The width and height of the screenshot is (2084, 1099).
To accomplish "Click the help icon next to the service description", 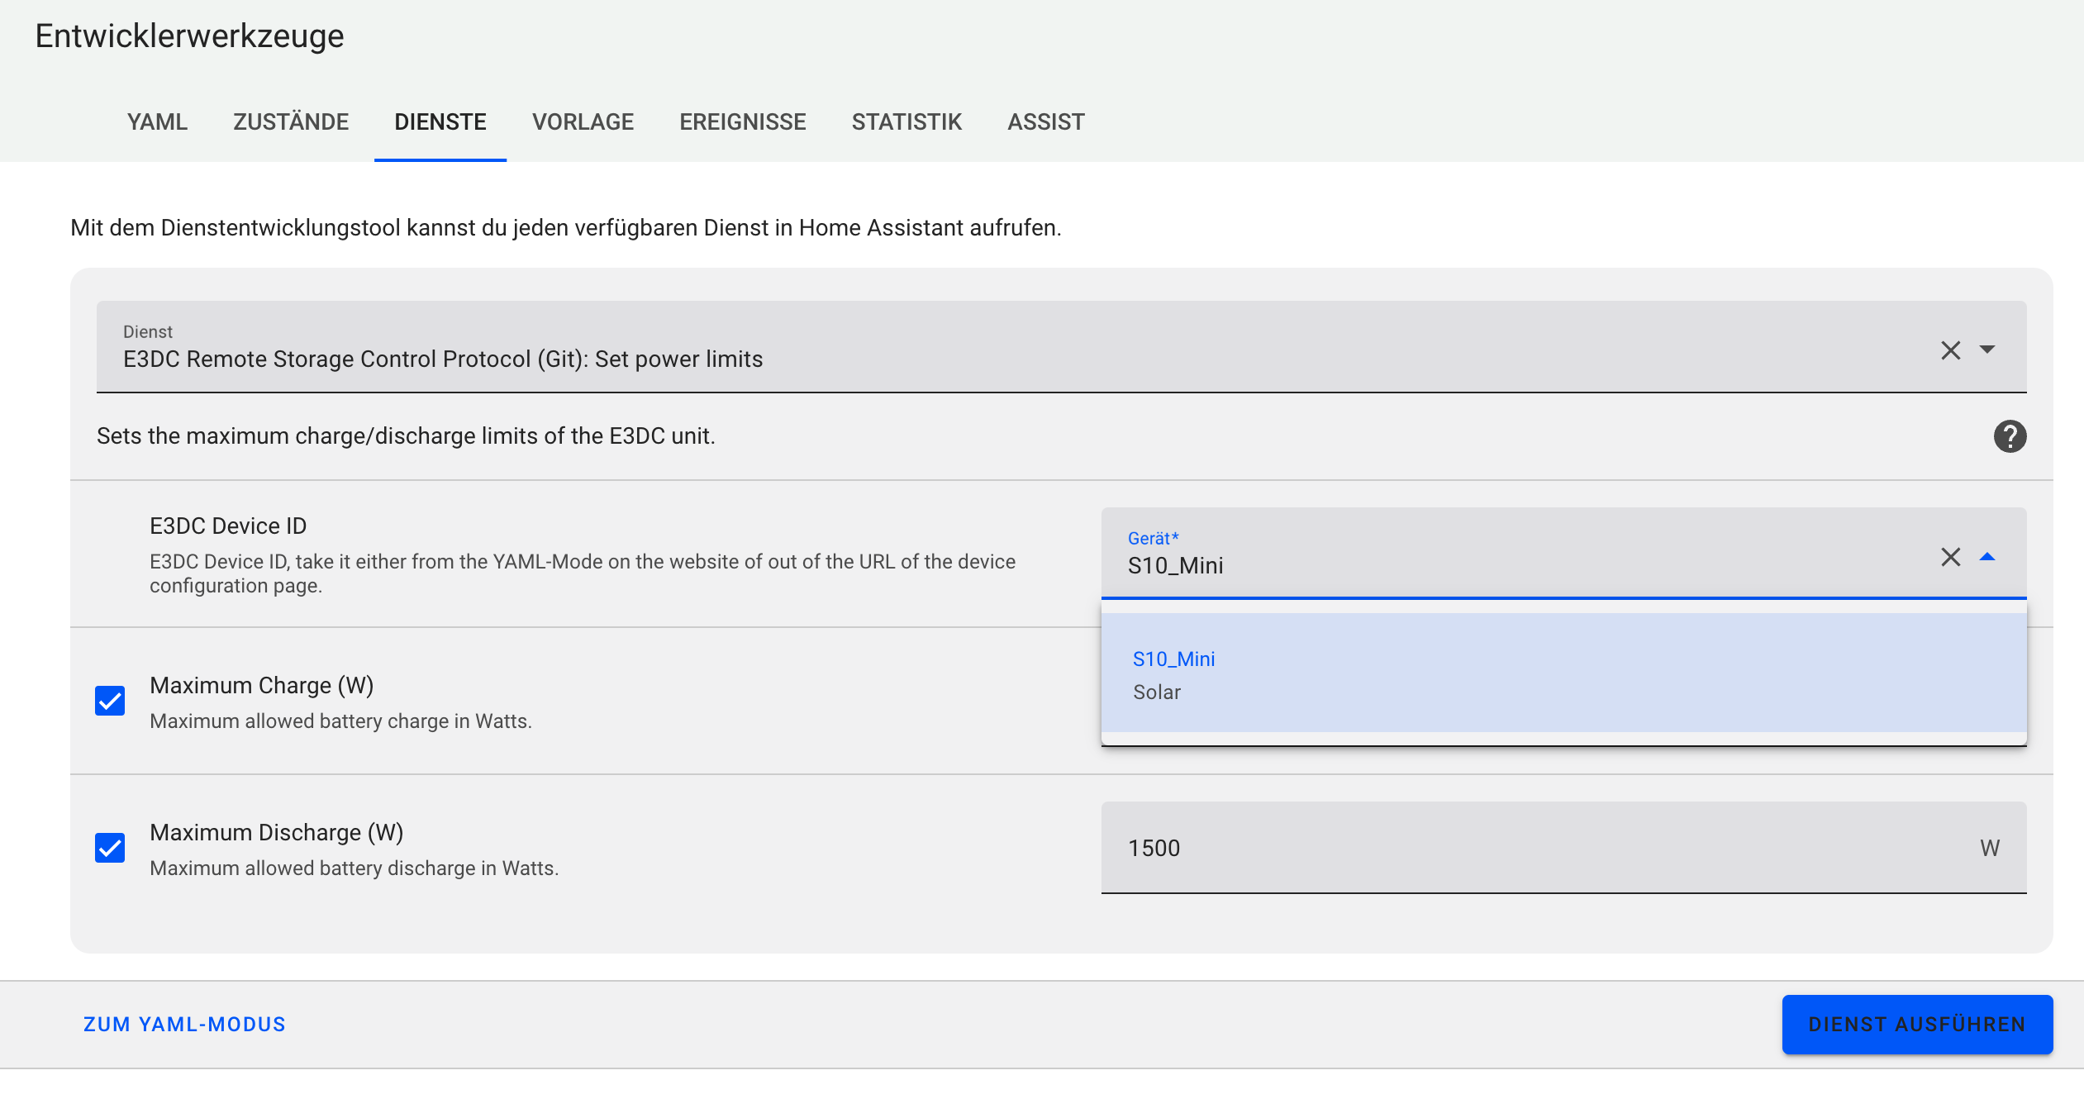I will pyautogui.click(x=2011, y=435).
